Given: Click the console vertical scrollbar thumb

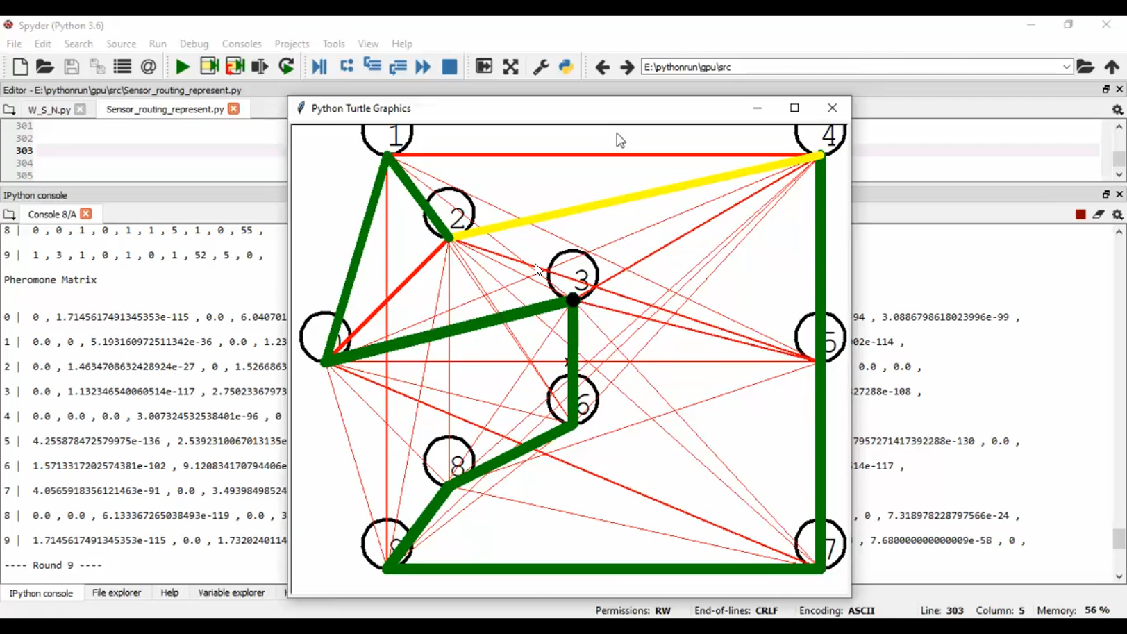Looking at the screenshot, I should coord(1118,538).
